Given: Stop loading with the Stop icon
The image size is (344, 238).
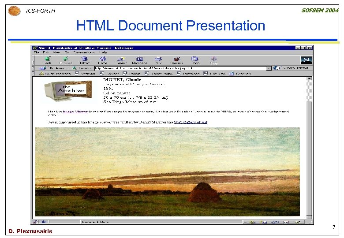Looking at the screenshot, I should [x=214, y=60].
